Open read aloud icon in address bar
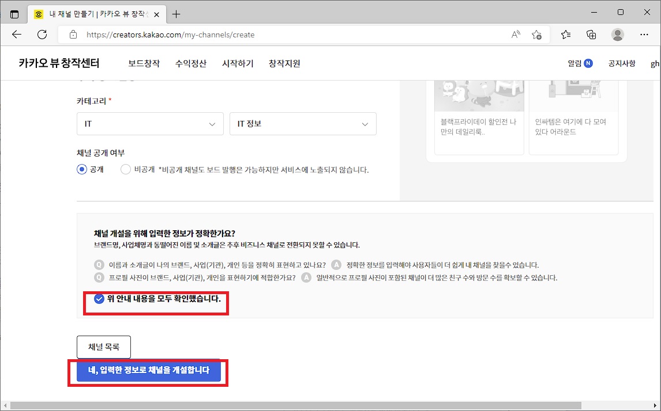 516,35
